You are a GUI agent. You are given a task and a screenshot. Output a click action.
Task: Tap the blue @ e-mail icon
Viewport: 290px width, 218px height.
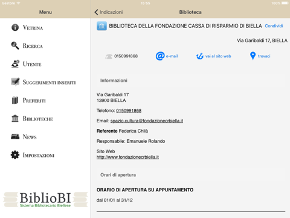[x=160, y=56]
